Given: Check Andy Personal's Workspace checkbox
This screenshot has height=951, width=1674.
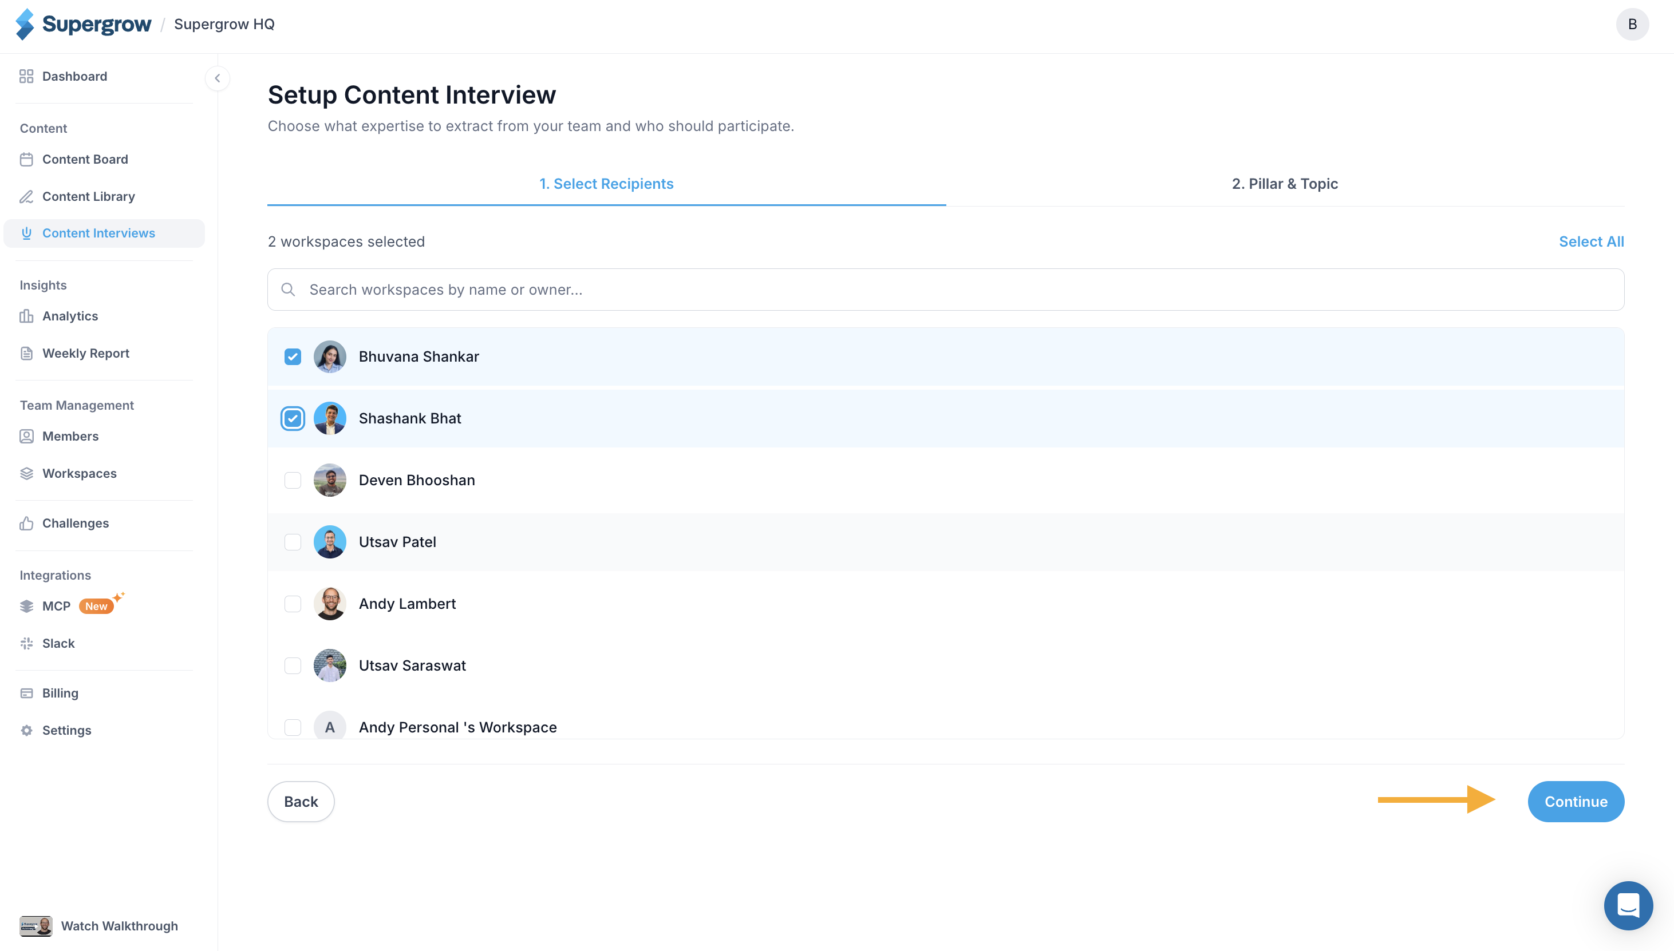Looking at the screenshot, I should click(293, 728).
